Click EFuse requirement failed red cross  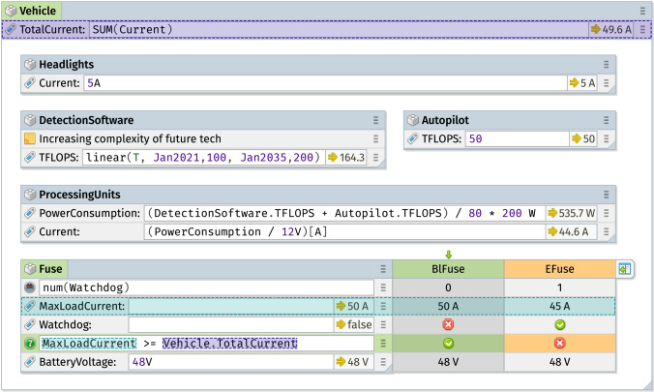pyautogui.click(x=560, y=344)
